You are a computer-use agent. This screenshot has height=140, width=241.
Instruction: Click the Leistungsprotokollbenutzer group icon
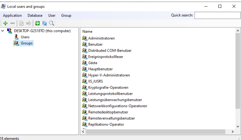point(84,93)
